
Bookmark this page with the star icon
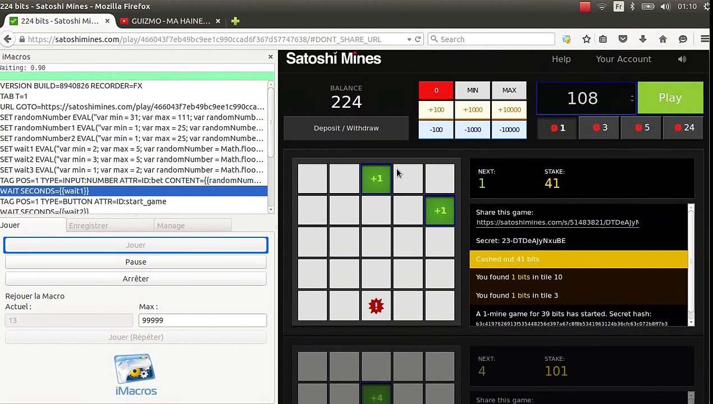586,39
